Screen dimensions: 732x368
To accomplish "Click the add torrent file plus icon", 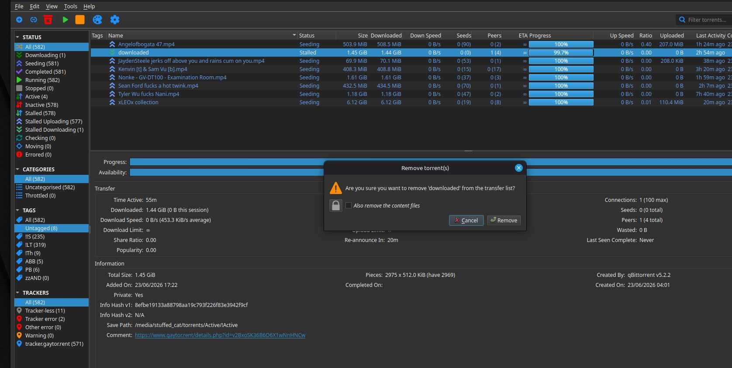I will pos(19,20).
